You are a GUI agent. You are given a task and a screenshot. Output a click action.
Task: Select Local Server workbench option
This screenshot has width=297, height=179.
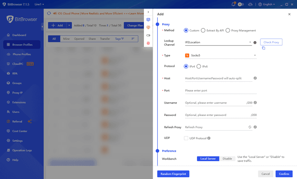[208, 159]
